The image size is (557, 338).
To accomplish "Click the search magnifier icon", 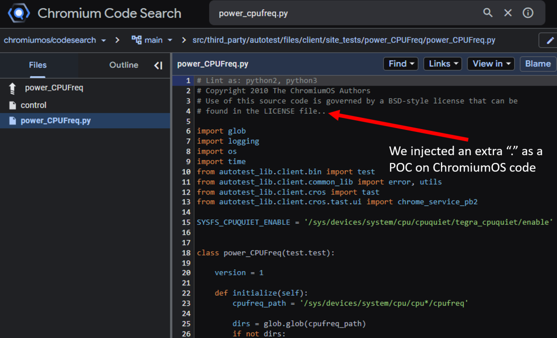I will (488, 13).
